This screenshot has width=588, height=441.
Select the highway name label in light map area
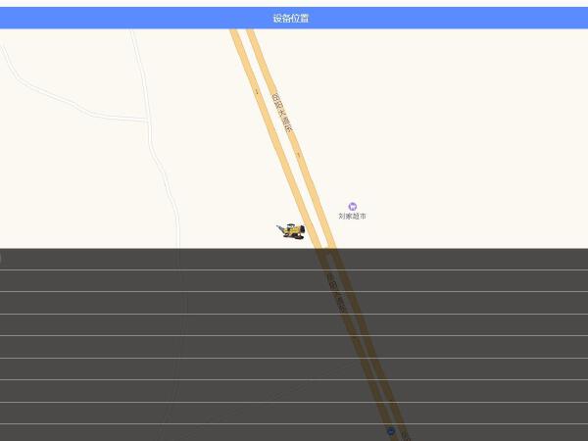281,113
